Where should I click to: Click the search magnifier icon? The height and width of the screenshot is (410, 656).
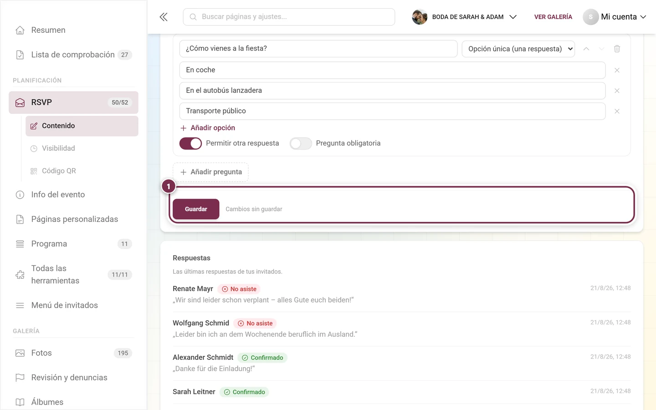pyautogui.click(x=193, y=17)
